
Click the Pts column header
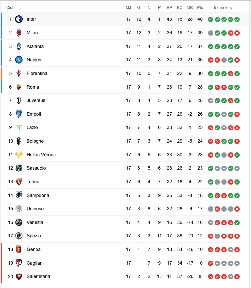(x=200, y=8)
